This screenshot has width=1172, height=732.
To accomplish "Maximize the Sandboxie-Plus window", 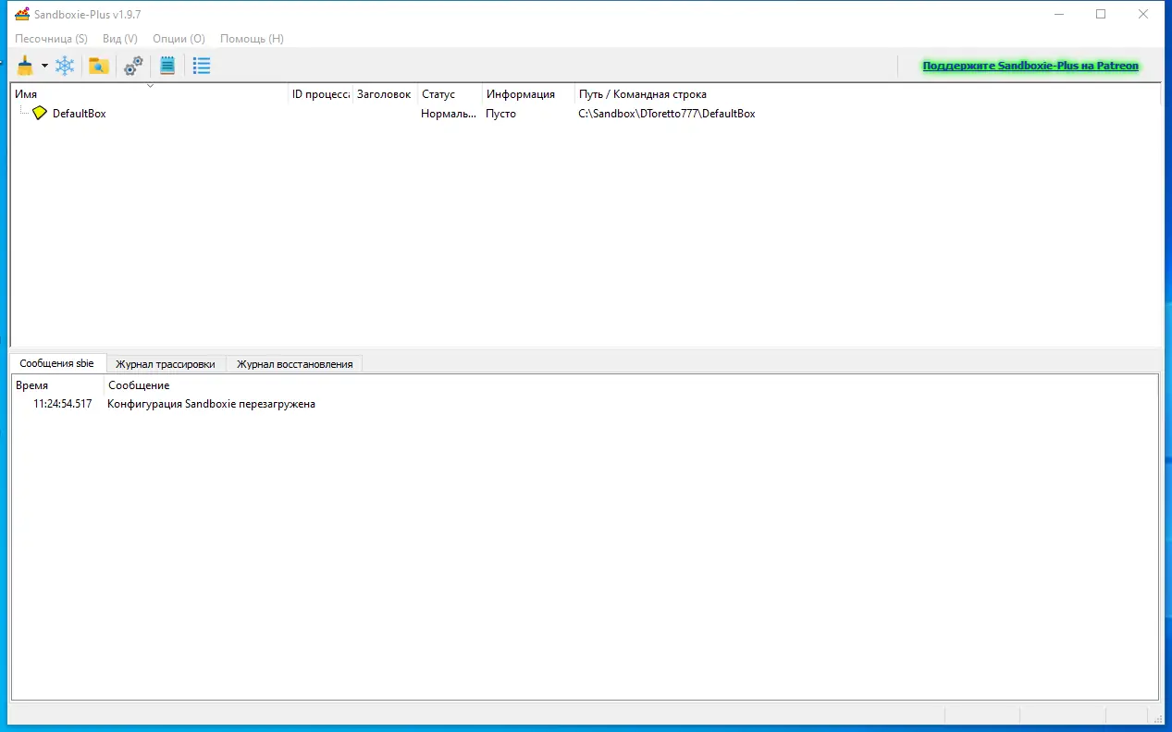I will (x=1101, y=14).
